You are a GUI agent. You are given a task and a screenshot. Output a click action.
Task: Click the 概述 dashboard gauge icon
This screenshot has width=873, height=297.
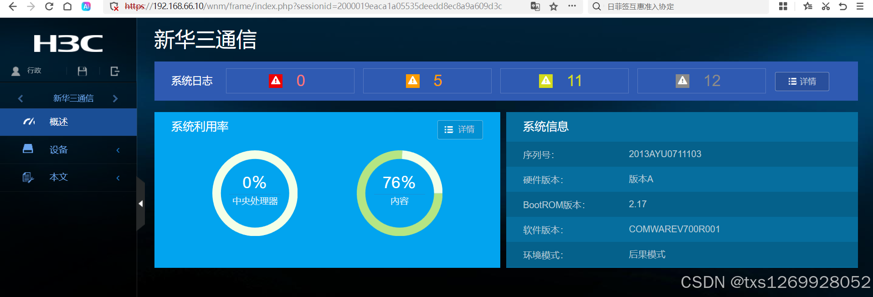pyautogui.click(x=29, y=122)
